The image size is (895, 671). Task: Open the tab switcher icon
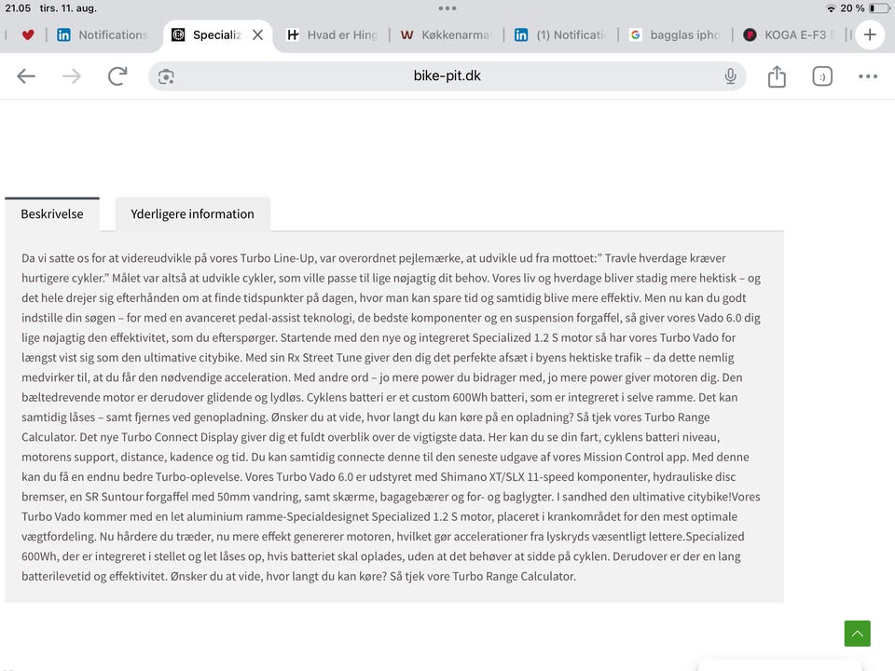(x=822, y=76)
